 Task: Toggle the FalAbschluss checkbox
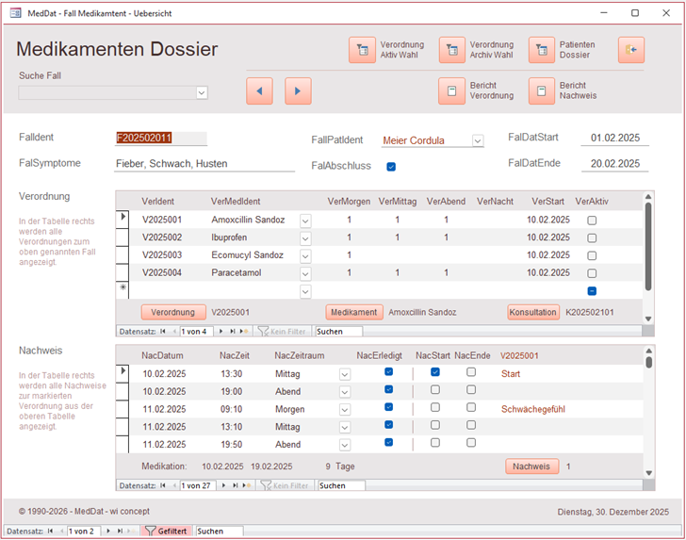(391, 167)
